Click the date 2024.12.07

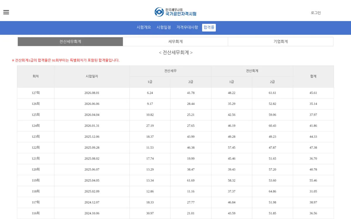(92, 202)
